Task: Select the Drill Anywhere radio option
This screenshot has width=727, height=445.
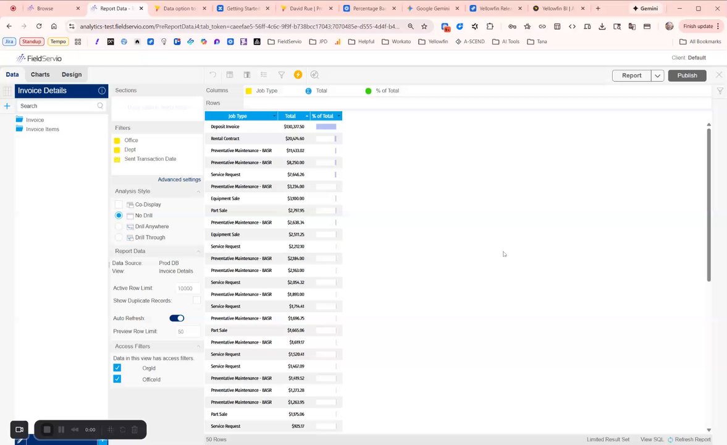Action: (119, 226)
